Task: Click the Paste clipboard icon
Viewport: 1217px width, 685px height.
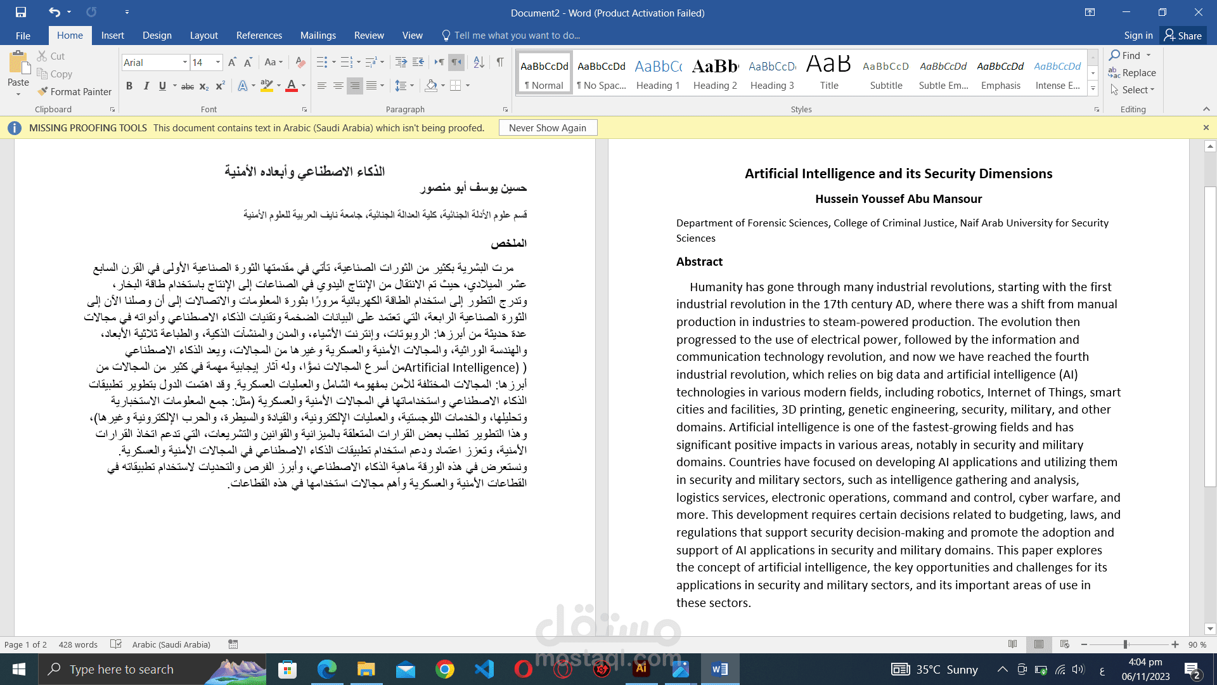Action: 18,62
